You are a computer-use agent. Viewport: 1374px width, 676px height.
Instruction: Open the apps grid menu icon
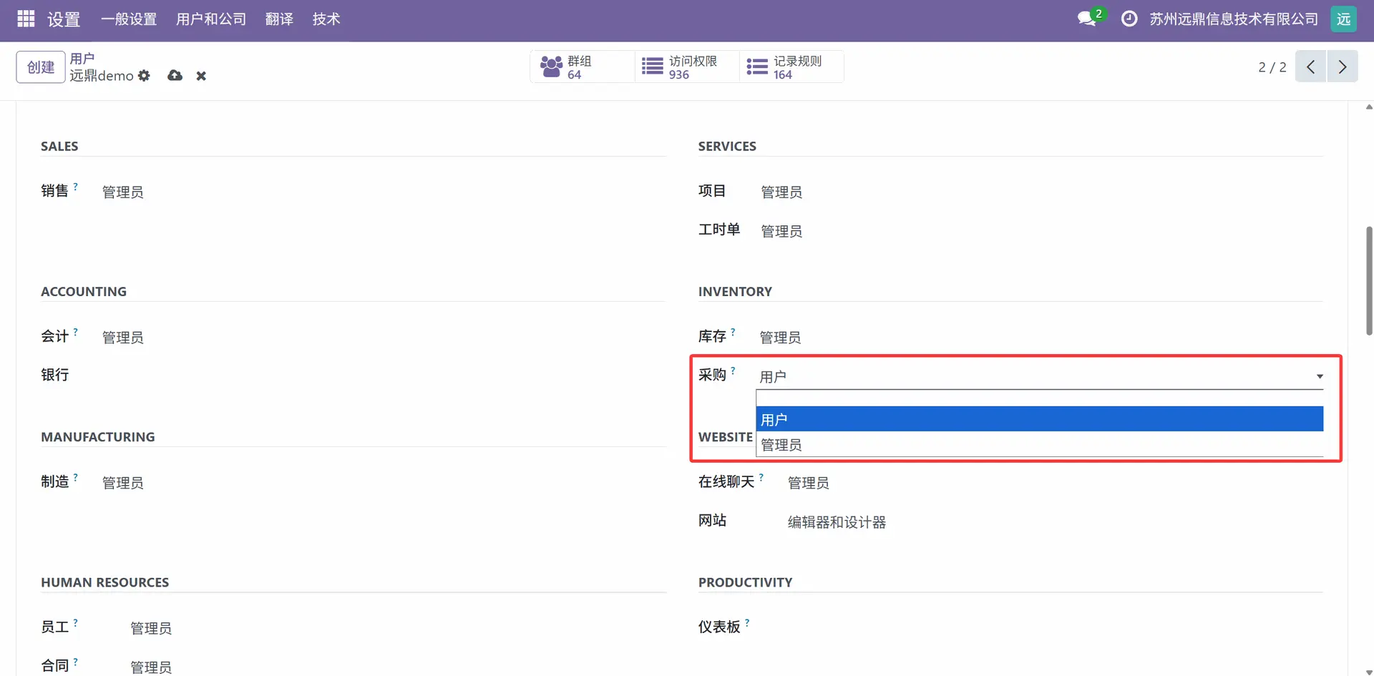click(26, 19)
